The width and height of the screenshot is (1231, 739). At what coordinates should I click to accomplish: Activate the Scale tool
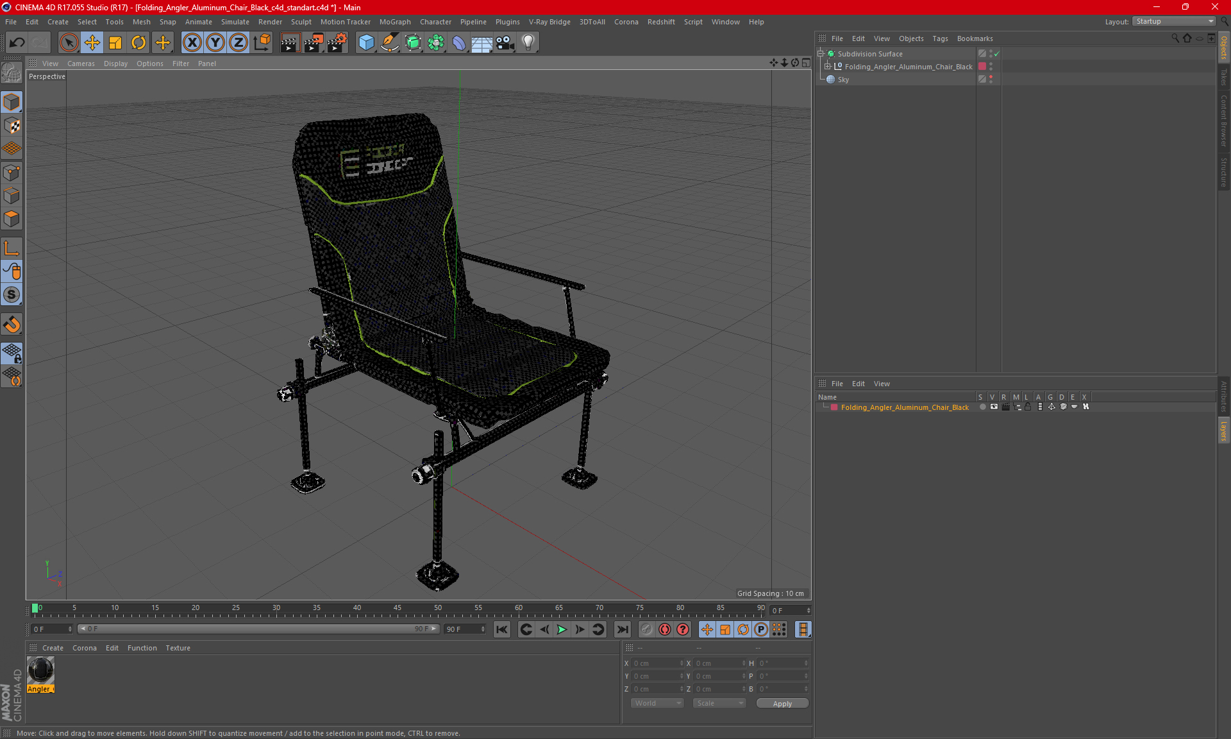[x=115, y=43]
